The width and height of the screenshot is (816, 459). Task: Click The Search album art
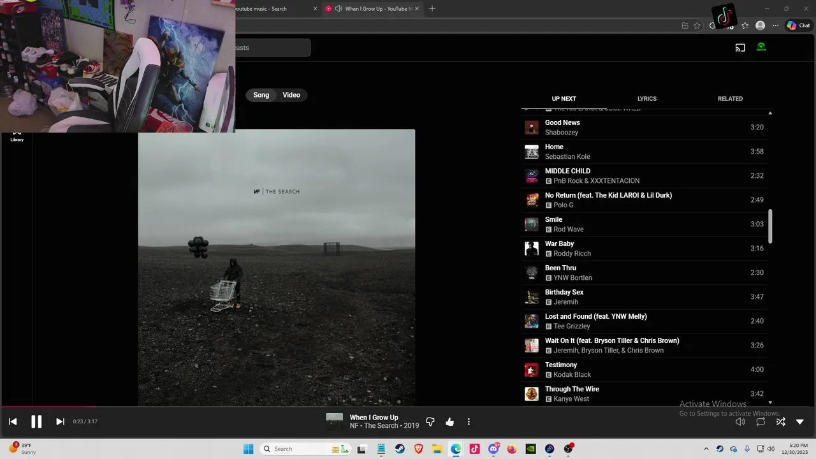pos(277,267)
